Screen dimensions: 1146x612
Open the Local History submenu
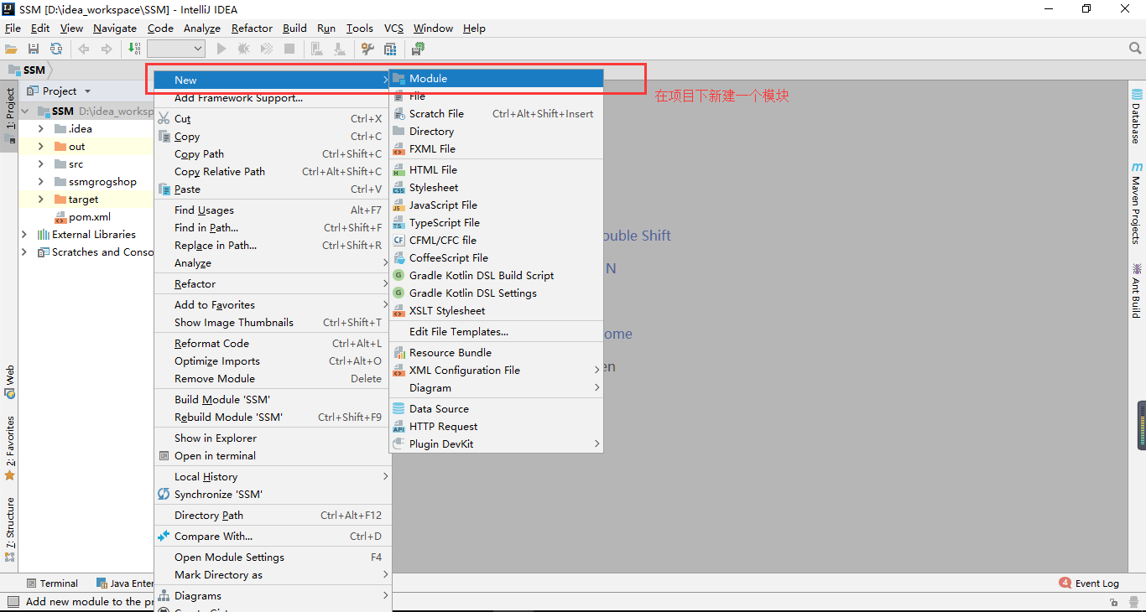coord(273,477)
